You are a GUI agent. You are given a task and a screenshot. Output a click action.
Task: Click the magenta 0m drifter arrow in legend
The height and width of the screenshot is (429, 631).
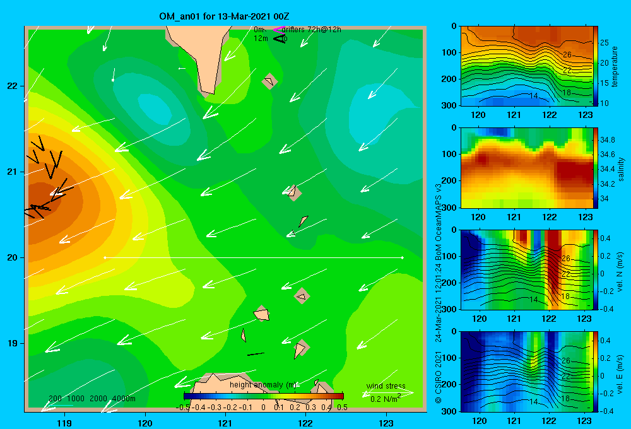[278, 30]
